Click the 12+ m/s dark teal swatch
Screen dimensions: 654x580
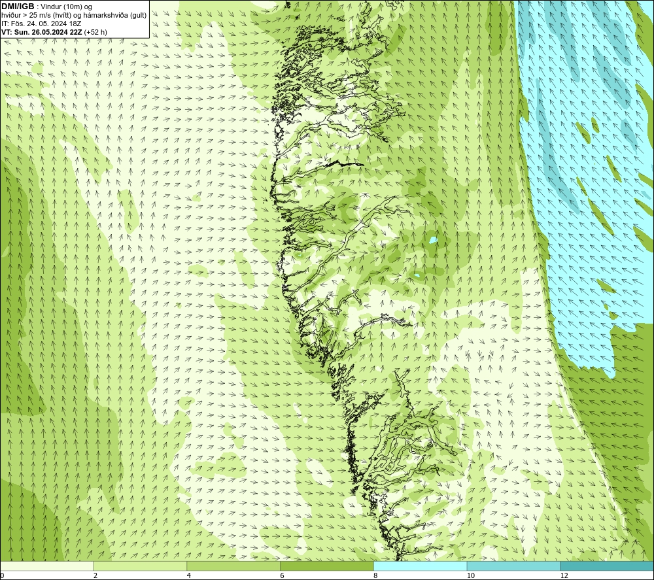607,566
